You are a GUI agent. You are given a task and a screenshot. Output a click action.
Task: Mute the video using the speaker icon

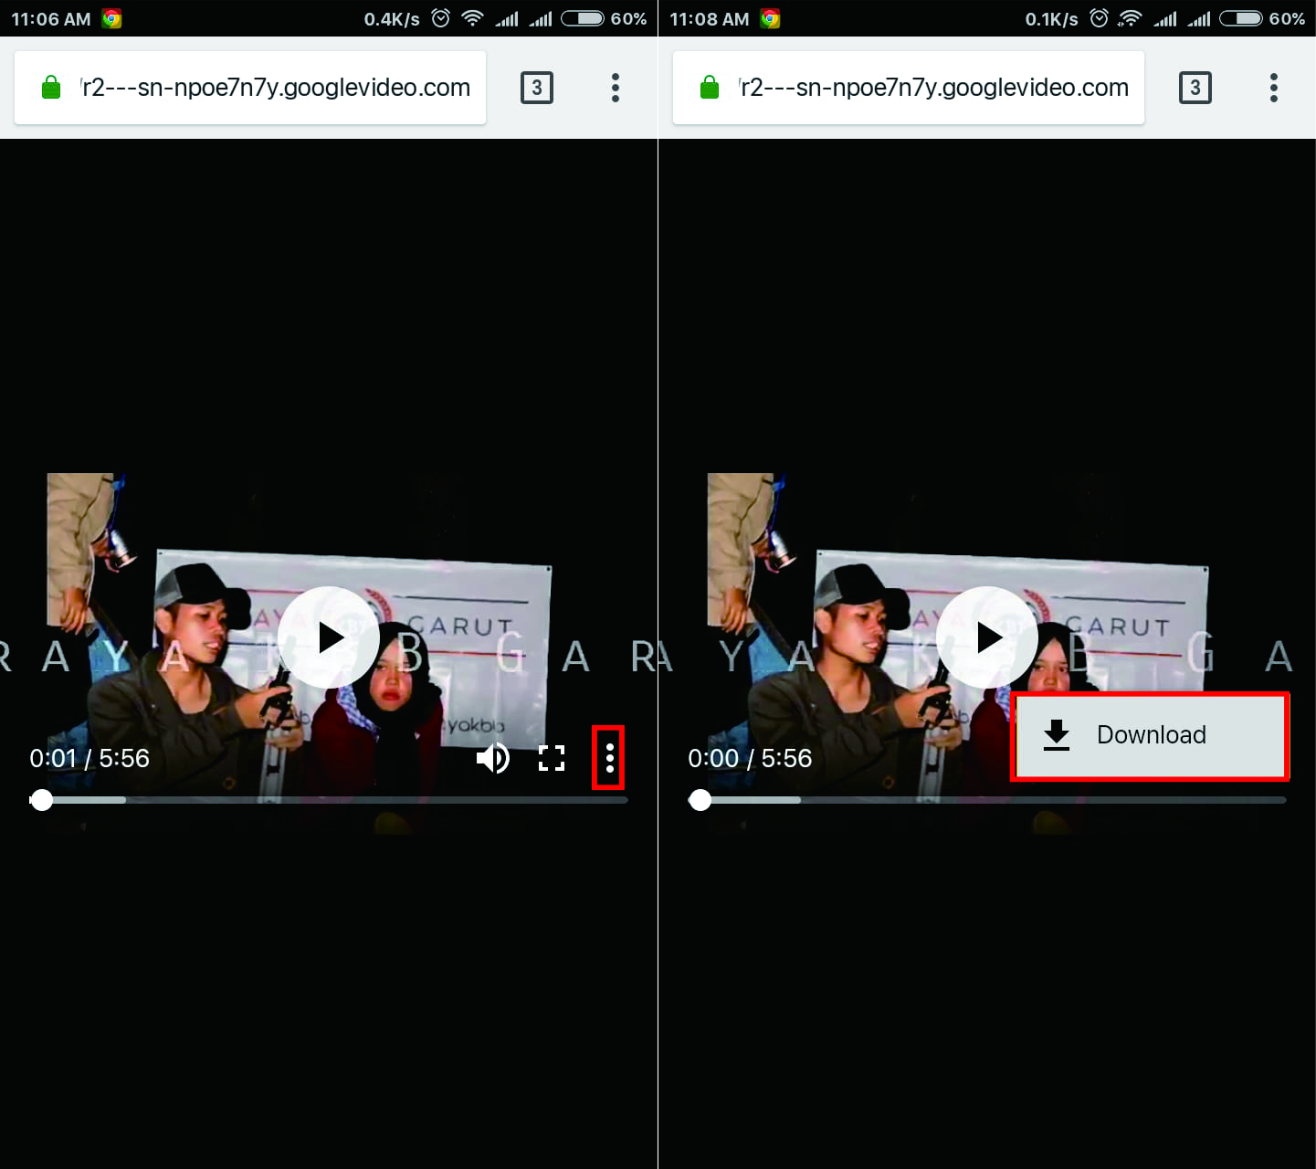[x=493, y=757]
